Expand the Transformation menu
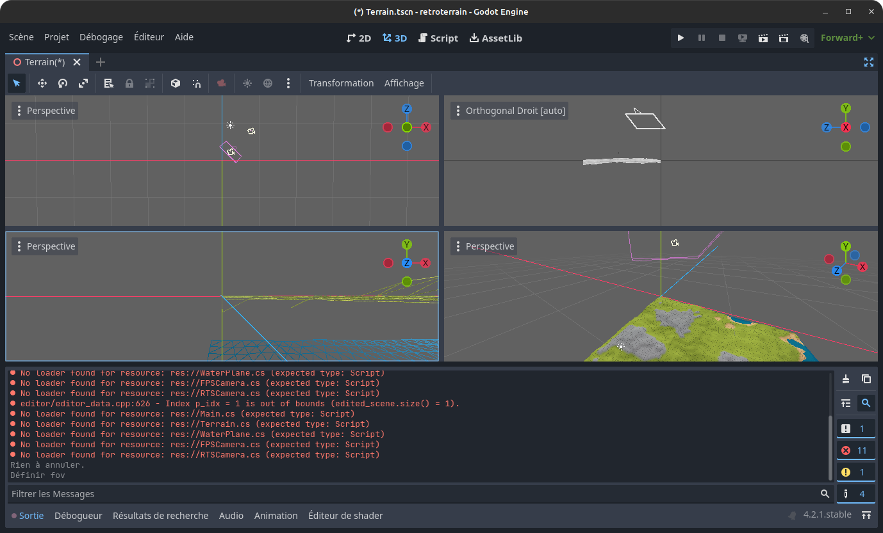883x533 pixels. point(341,83)
